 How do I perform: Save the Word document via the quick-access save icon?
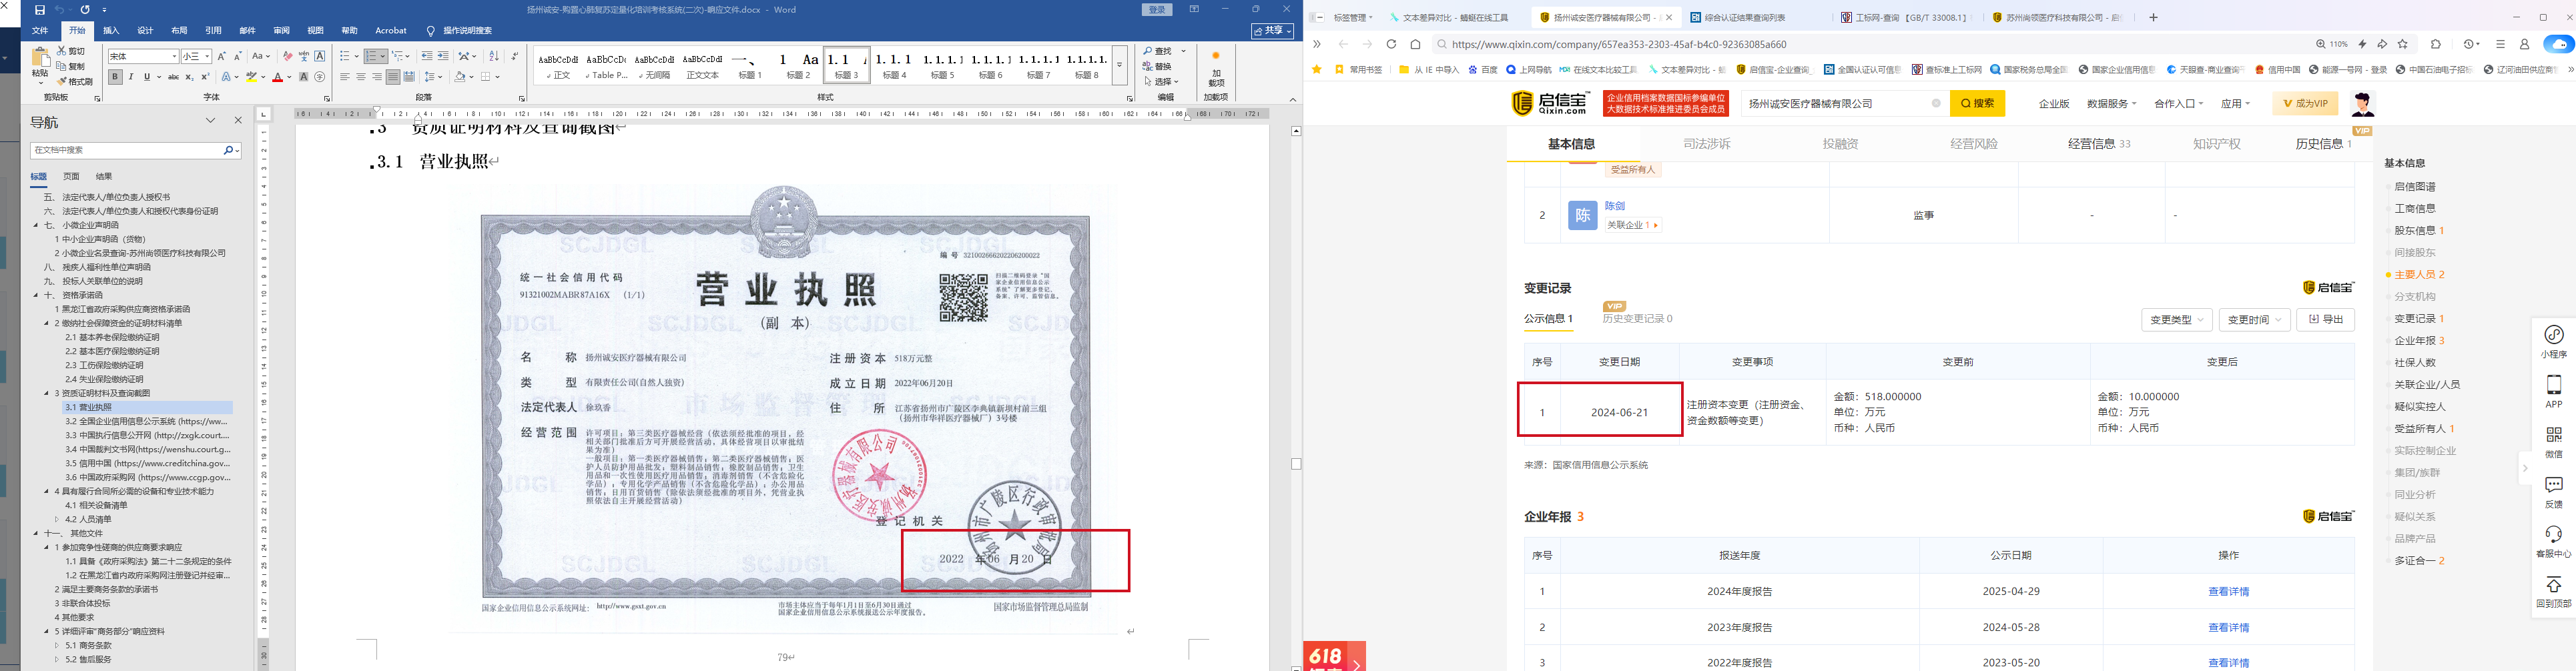[x=40, y=10]
